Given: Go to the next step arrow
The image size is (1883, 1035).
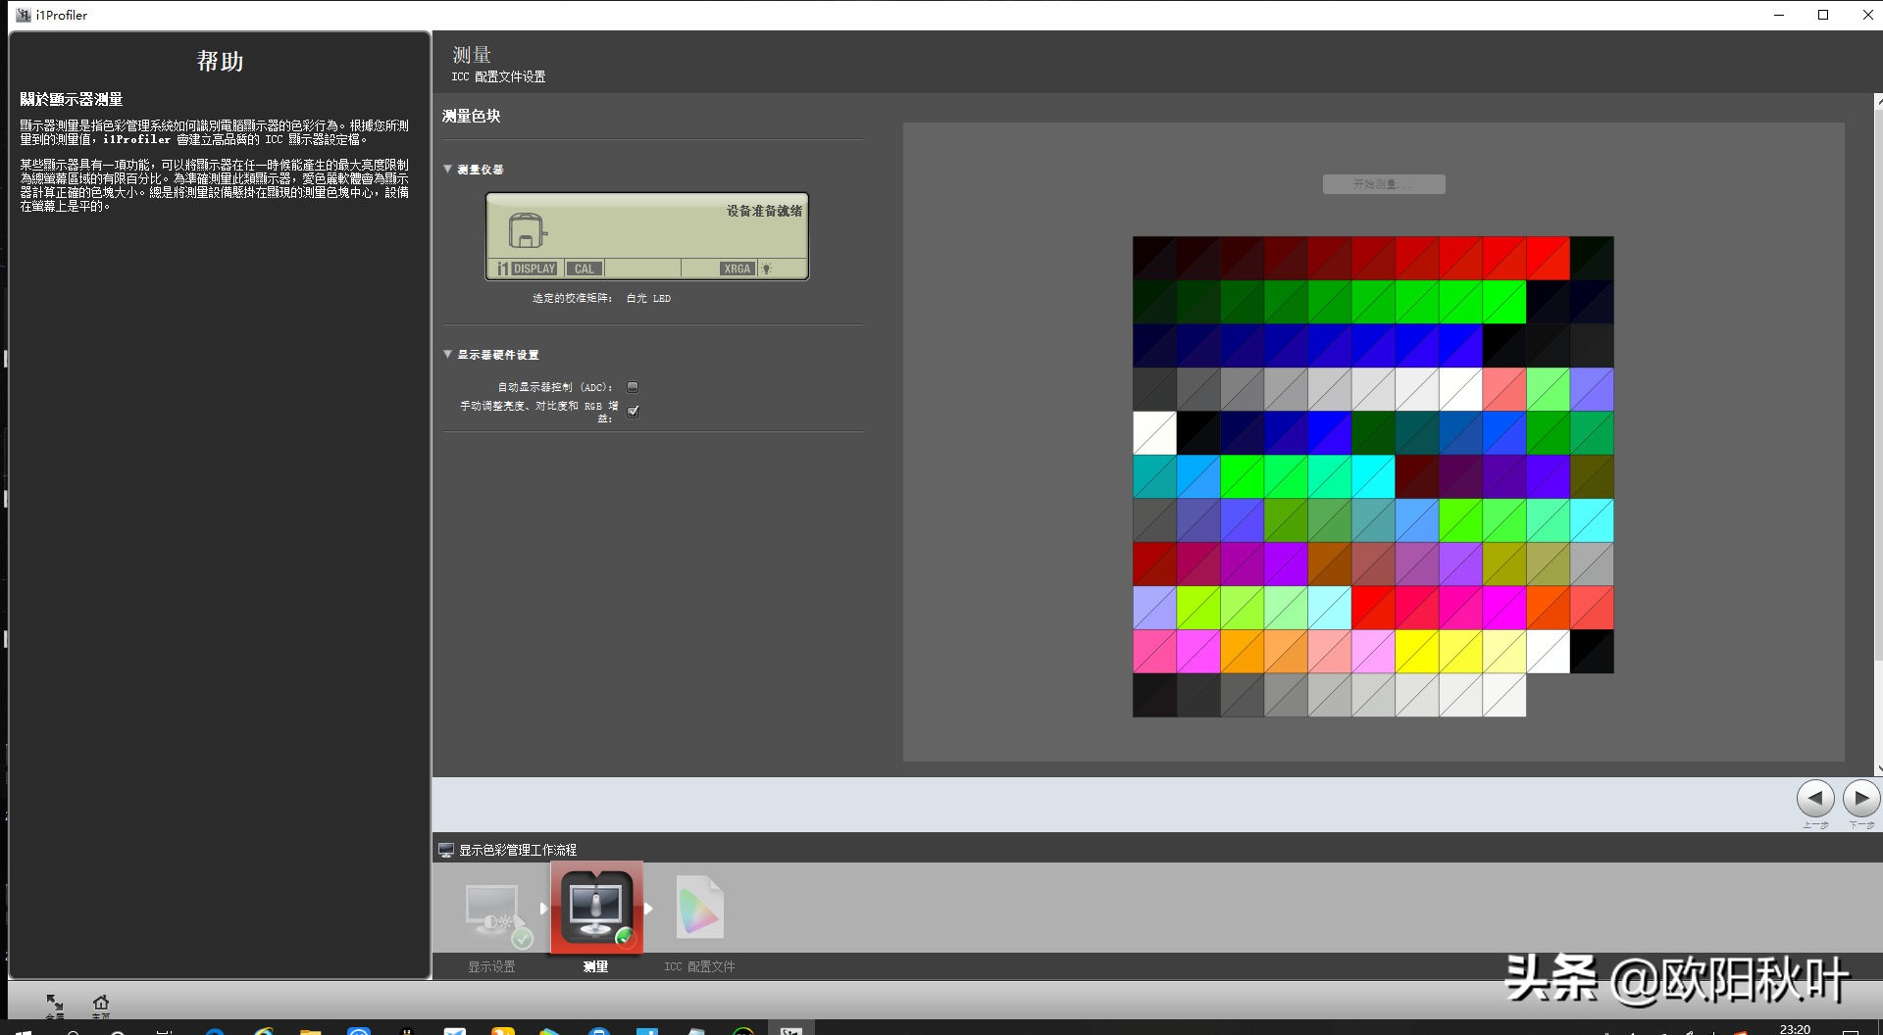Looking at the screenshot, I should coord(1860,799).
